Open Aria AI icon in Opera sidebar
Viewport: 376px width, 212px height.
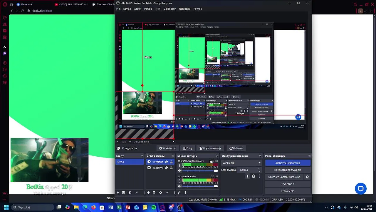tap(5, 47)
